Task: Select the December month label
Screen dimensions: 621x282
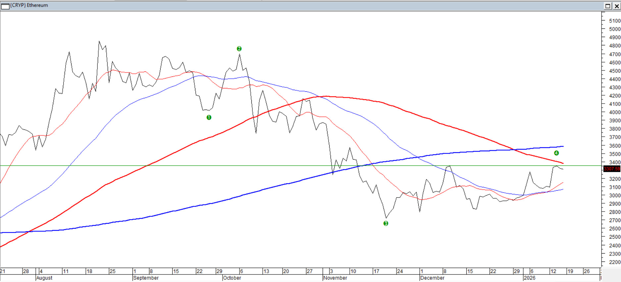Action: point(433,278)
